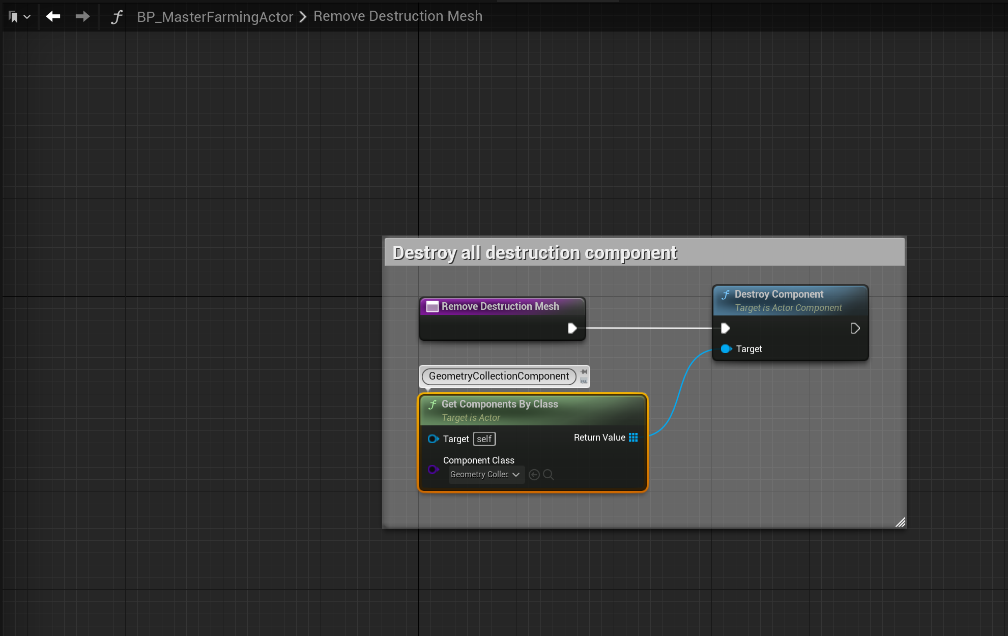
Task: Click Get Components By Class Target pin
Action: click(x=433, y=439)
